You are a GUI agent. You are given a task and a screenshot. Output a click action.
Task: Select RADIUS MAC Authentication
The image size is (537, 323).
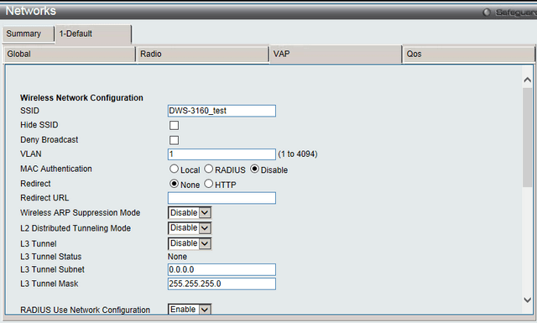tap(209, 169)
